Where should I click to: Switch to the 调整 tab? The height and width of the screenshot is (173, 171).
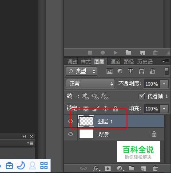[x=72, y=62]
